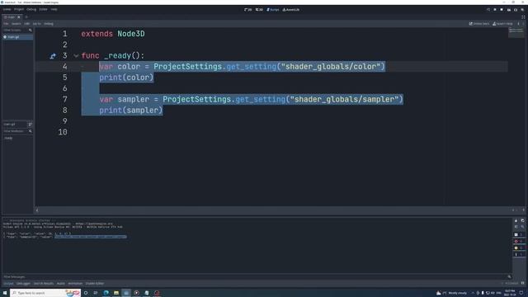Click the override indicator icon on line 3
This screenshot has width=528, height=297.
click(53, 56)
